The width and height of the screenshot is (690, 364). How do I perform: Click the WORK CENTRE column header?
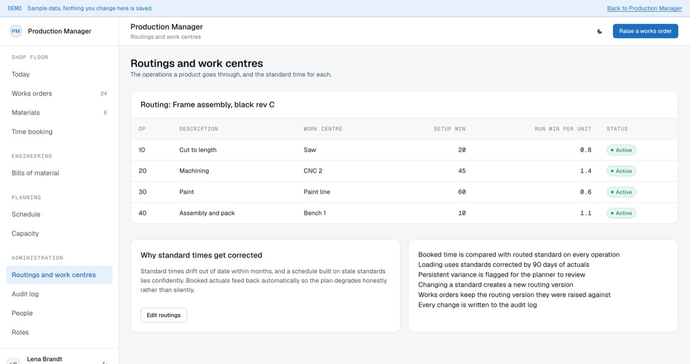pos(323,129)
